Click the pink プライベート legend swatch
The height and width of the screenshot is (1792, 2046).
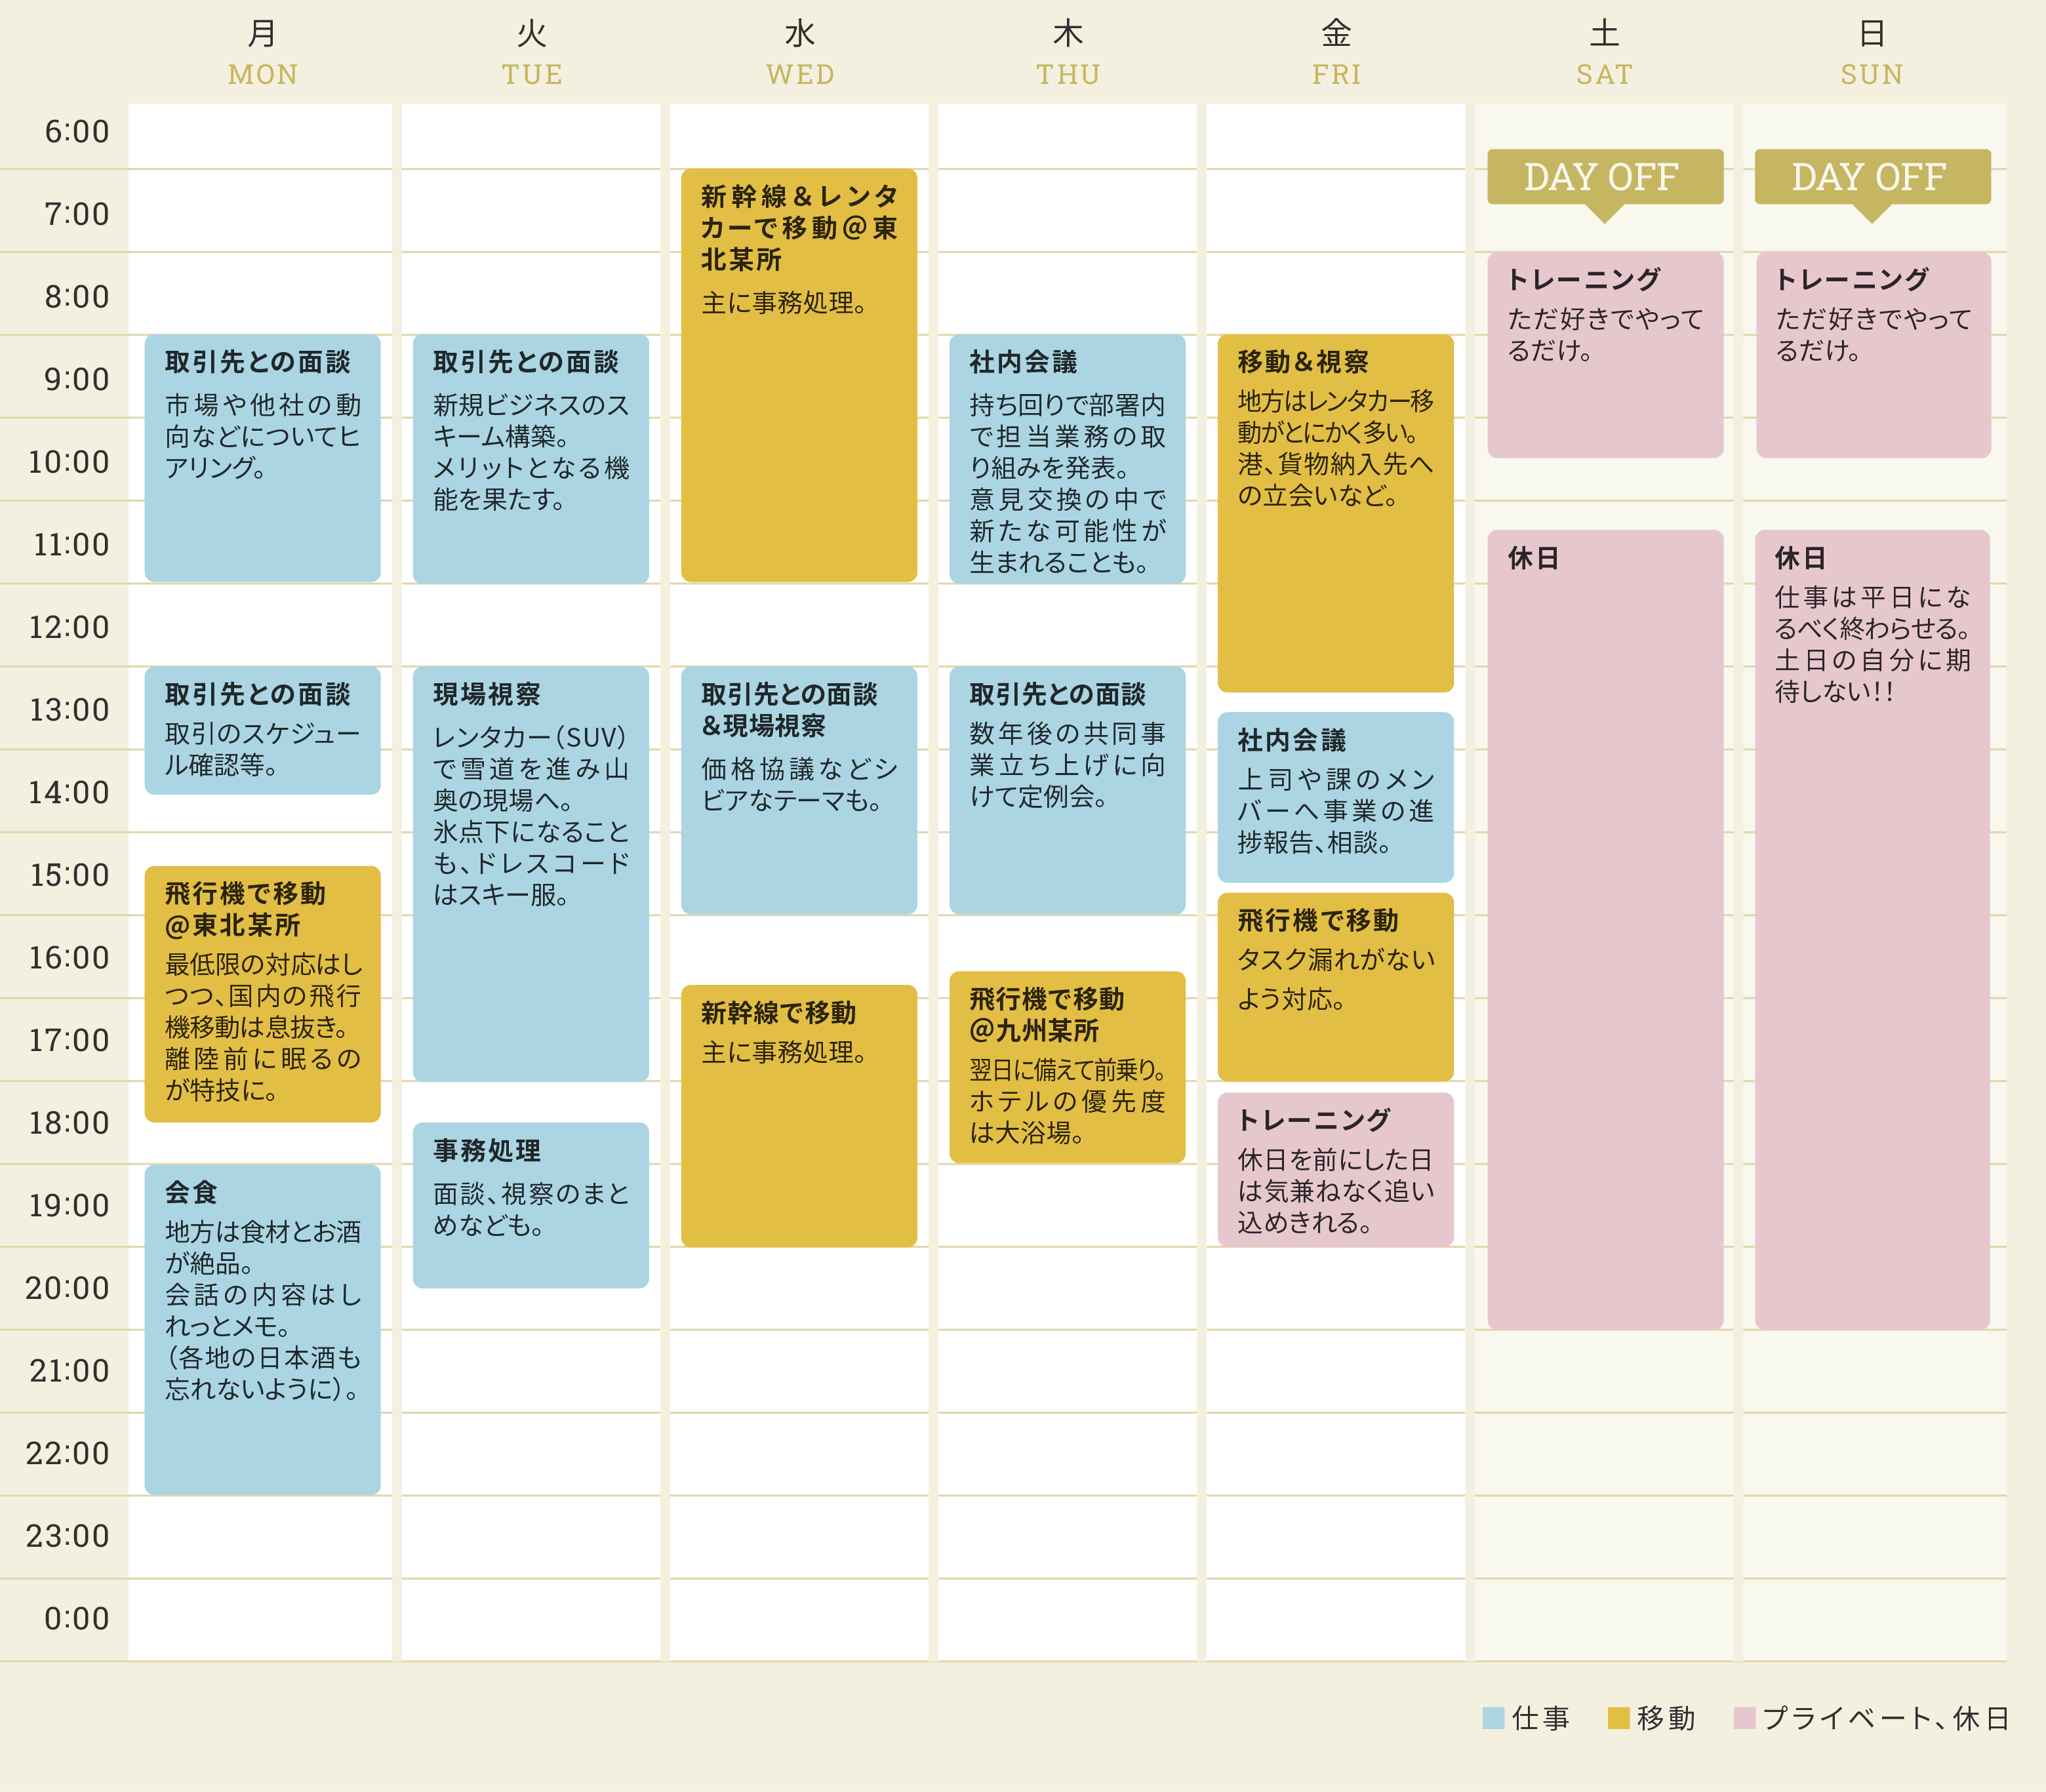[1744, 1718]
